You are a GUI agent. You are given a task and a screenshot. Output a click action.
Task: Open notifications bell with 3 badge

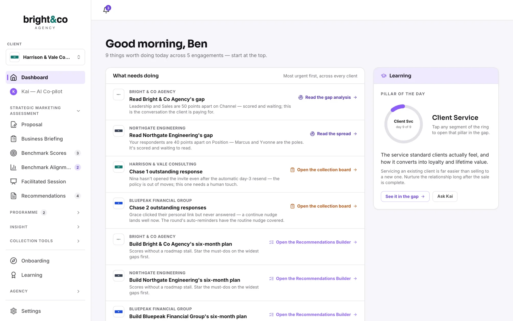tap(106, 10)
